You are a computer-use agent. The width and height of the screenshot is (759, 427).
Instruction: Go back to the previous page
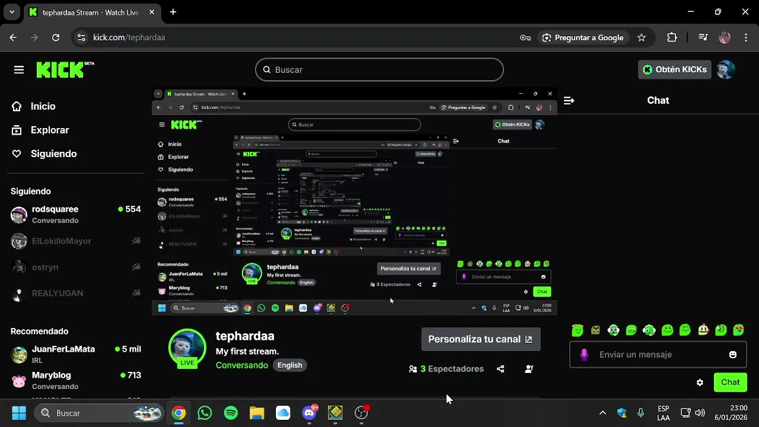tap(13, 37)
